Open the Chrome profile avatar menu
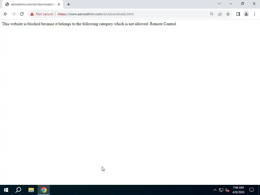 (246, 14)
